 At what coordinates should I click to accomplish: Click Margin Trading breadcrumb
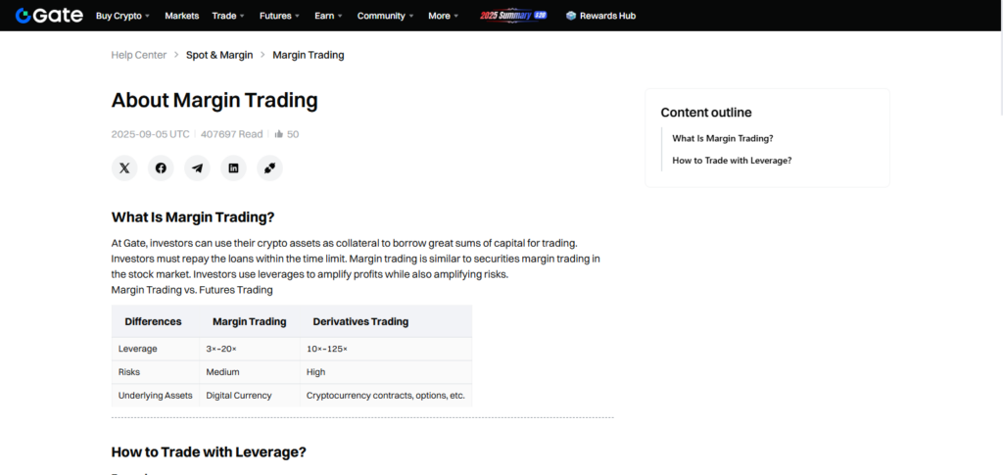tap(309, 55)
